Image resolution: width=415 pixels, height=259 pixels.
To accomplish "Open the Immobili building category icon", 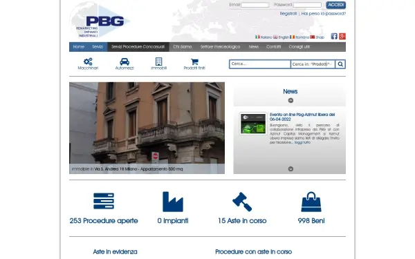I will click(159, 61).
